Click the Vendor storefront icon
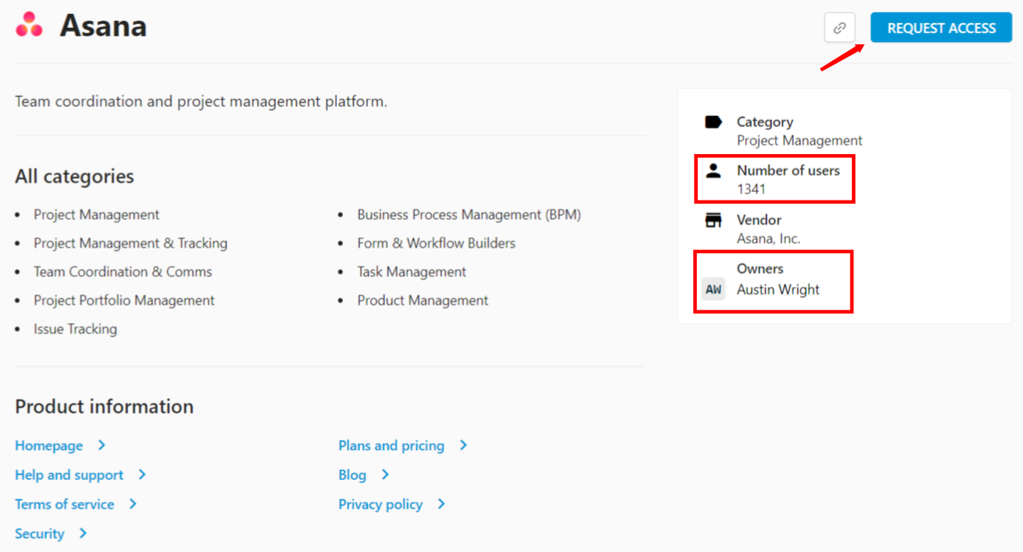The image size is (1023, 552). pos(713,221)
